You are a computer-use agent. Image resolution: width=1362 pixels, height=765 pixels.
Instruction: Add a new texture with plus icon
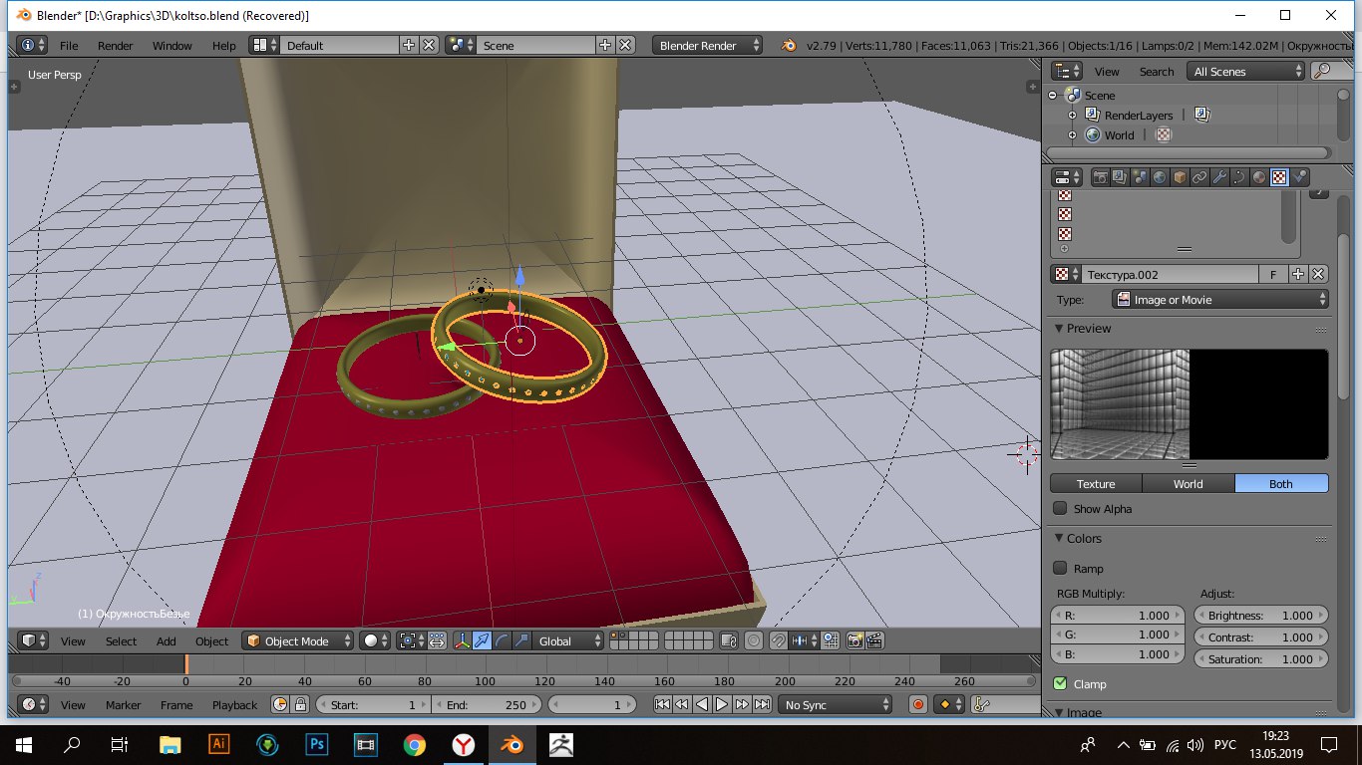(1298, 274)
